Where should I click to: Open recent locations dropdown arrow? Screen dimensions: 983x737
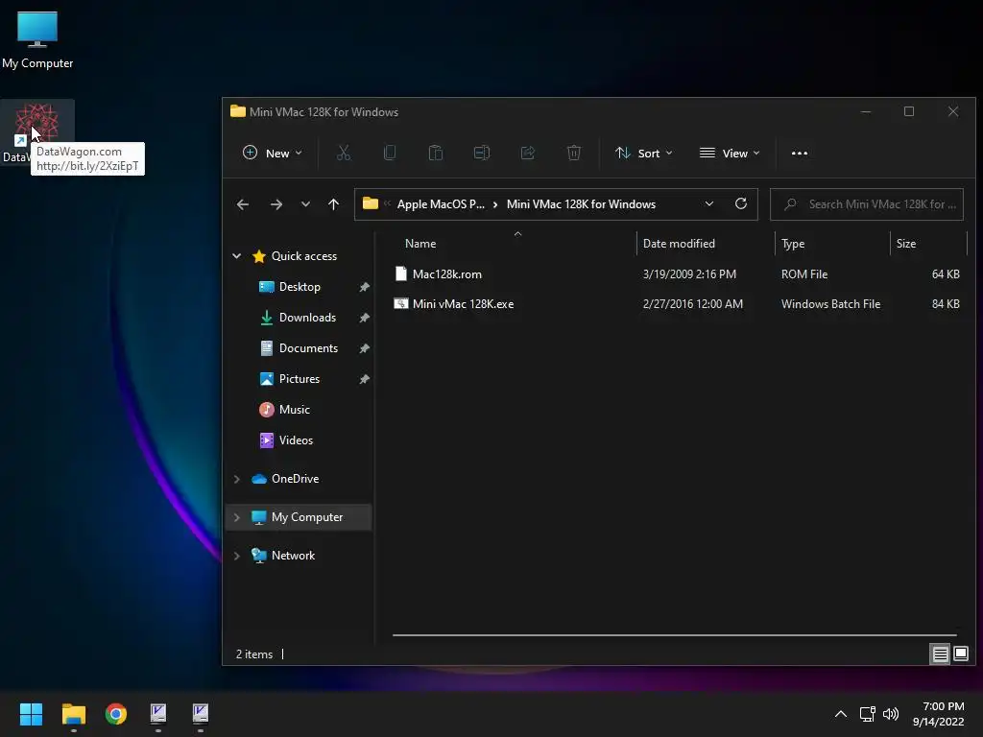click(x=305, y=204)
